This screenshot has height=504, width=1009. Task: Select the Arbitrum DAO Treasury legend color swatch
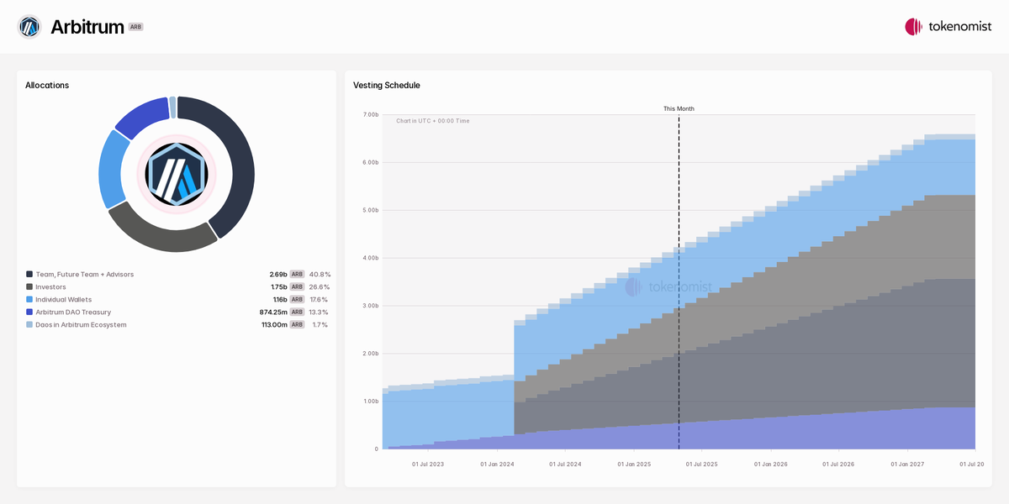(29, 312)
